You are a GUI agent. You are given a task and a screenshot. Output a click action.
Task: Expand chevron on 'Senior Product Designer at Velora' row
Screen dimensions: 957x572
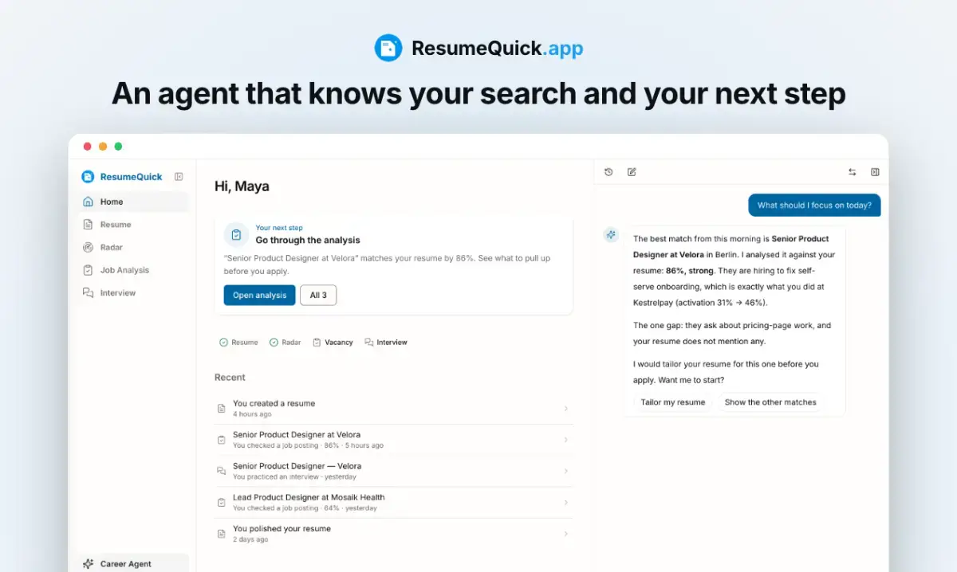click(566, 440)
